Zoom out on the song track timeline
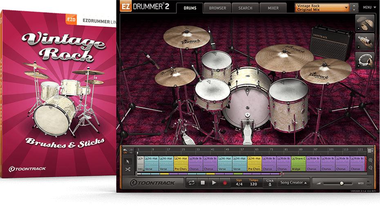Image resolution: width=380 pixels, height=207 pixels. (370, 168)
